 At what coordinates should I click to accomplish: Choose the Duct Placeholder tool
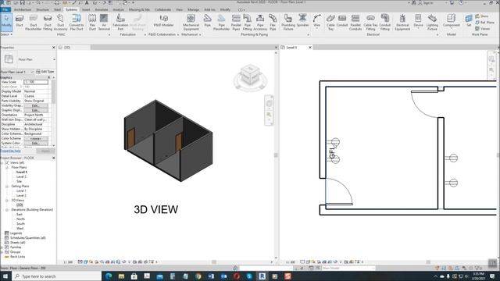point(33,22)
